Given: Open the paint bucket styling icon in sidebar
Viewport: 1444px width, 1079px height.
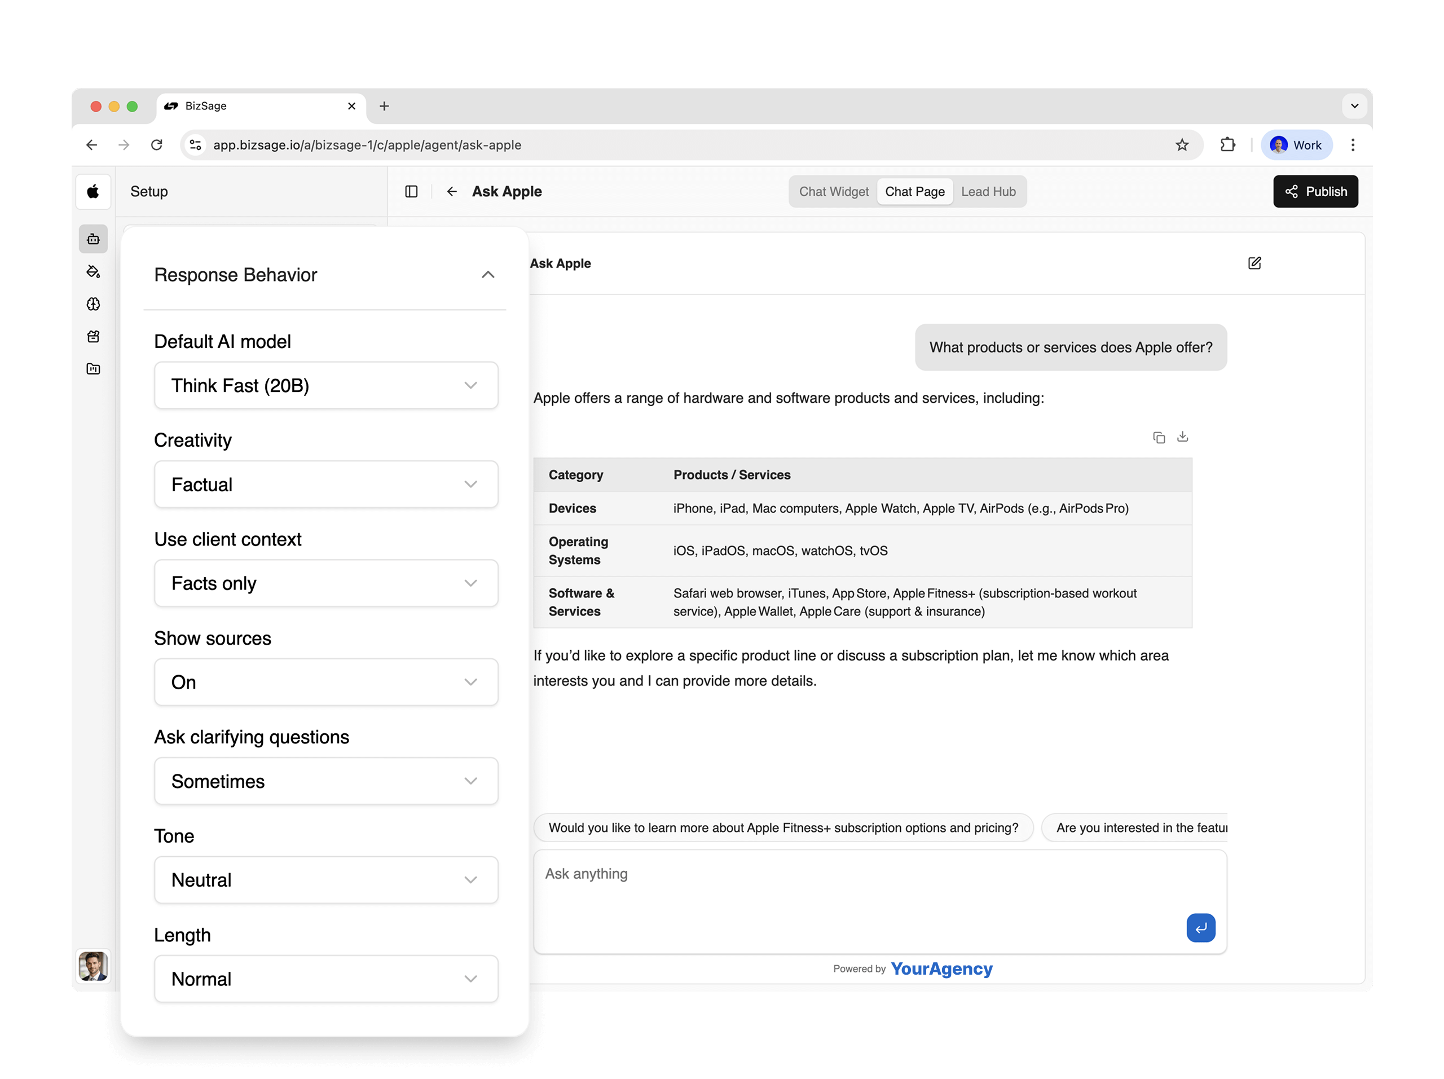Looking at the screenshot, I should pos(93,271).
